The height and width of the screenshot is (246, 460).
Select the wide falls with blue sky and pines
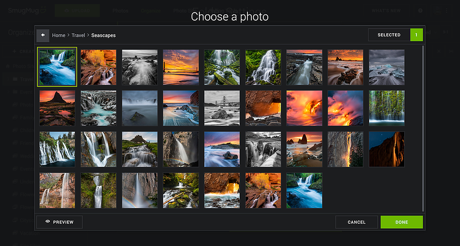click(57, 149)
